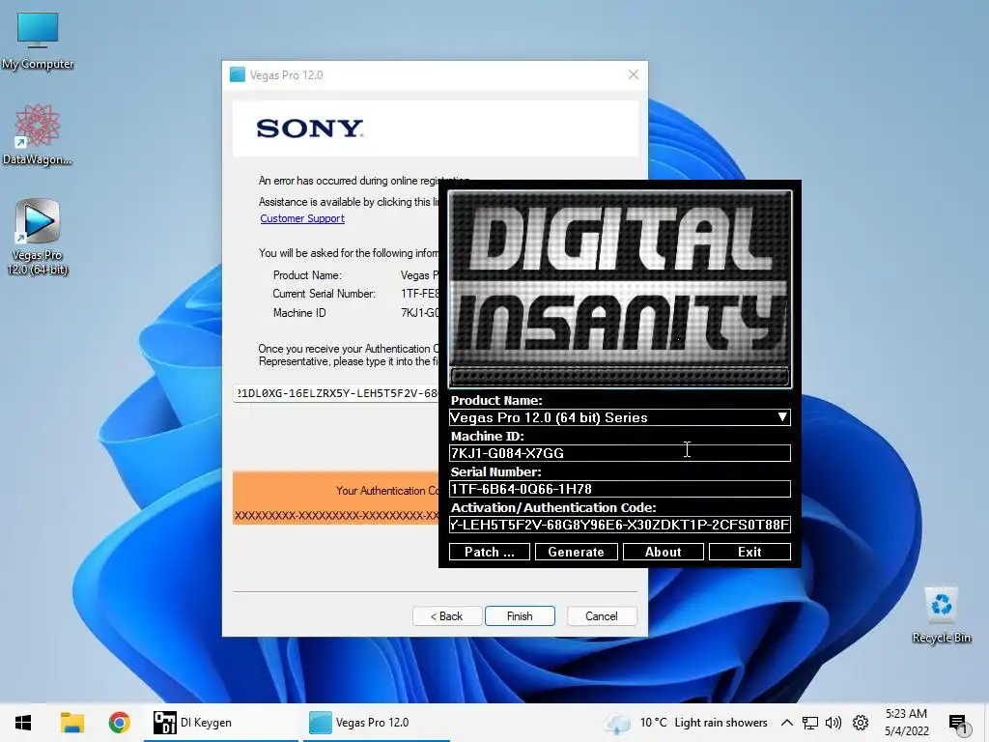This screenshot has width=989, height=742.
Task: Click the Exit button in keygen
Action: (749, 552)
